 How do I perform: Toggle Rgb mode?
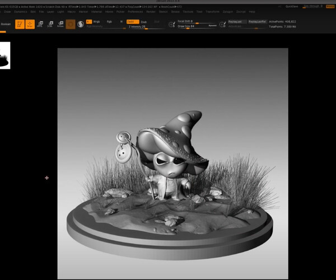point(109,22)
